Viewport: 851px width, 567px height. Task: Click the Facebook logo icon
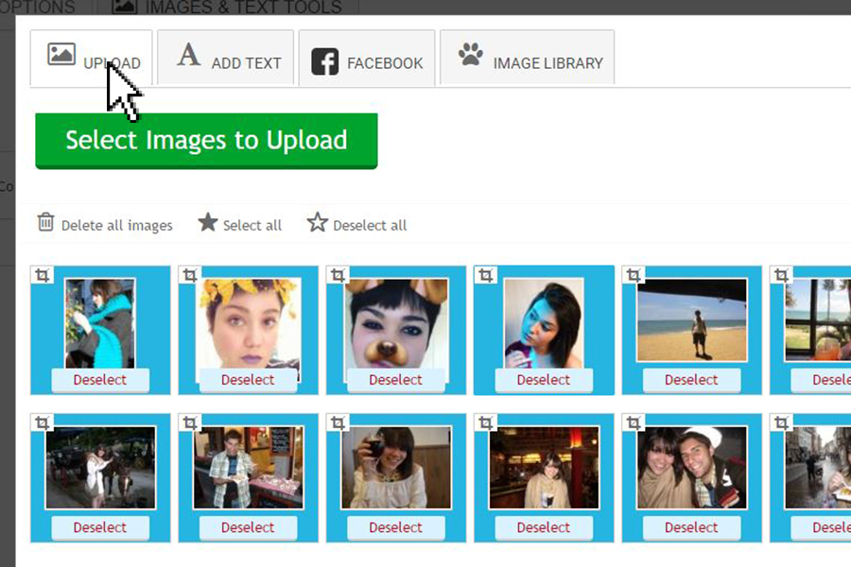(x=324, y=61)
